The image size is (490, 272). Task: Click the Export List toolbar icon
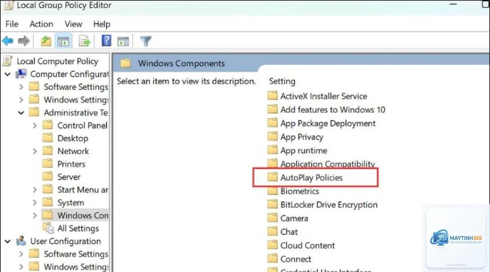point(84,41)
